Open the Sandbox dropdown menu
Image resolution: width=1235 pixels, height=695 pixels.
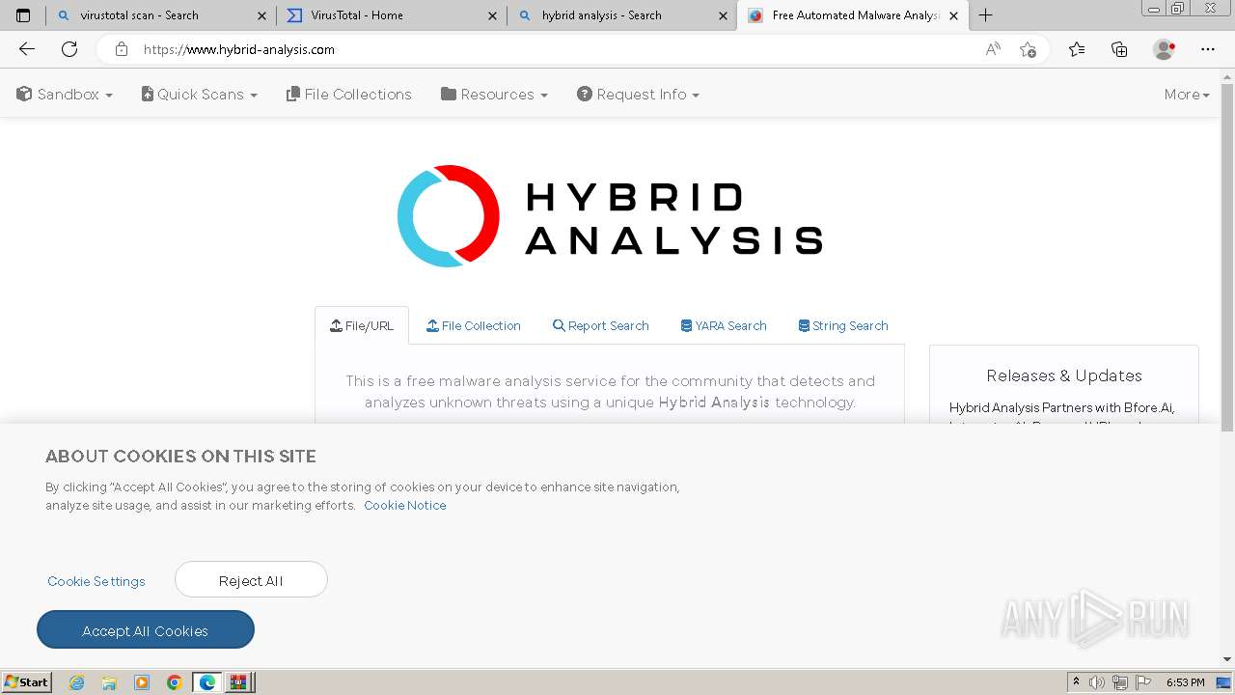point(65,95)
